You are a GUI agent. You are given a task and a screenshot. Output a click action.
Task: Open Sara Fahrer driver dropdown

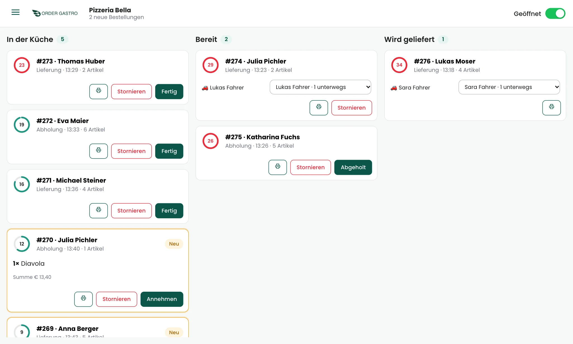click(x=509, y=87)
